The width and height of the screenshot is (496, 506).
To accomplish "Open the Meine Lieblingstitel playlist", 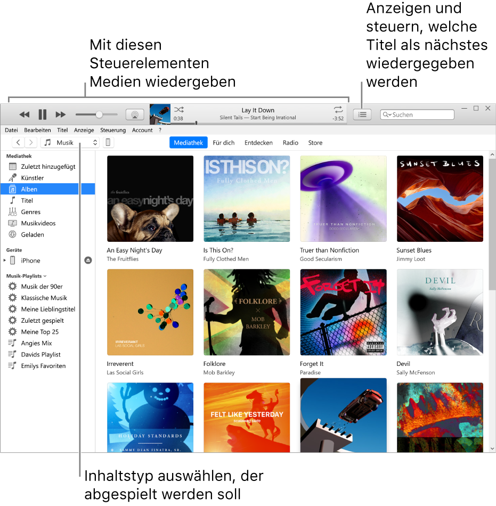I will point(48,309).
